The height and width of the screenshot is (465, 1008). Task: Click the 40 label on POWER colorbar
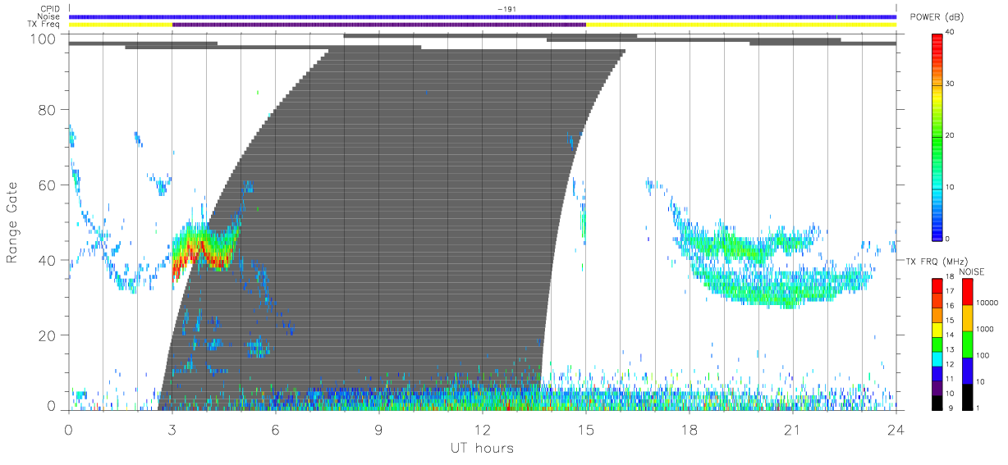pos(950,32)
